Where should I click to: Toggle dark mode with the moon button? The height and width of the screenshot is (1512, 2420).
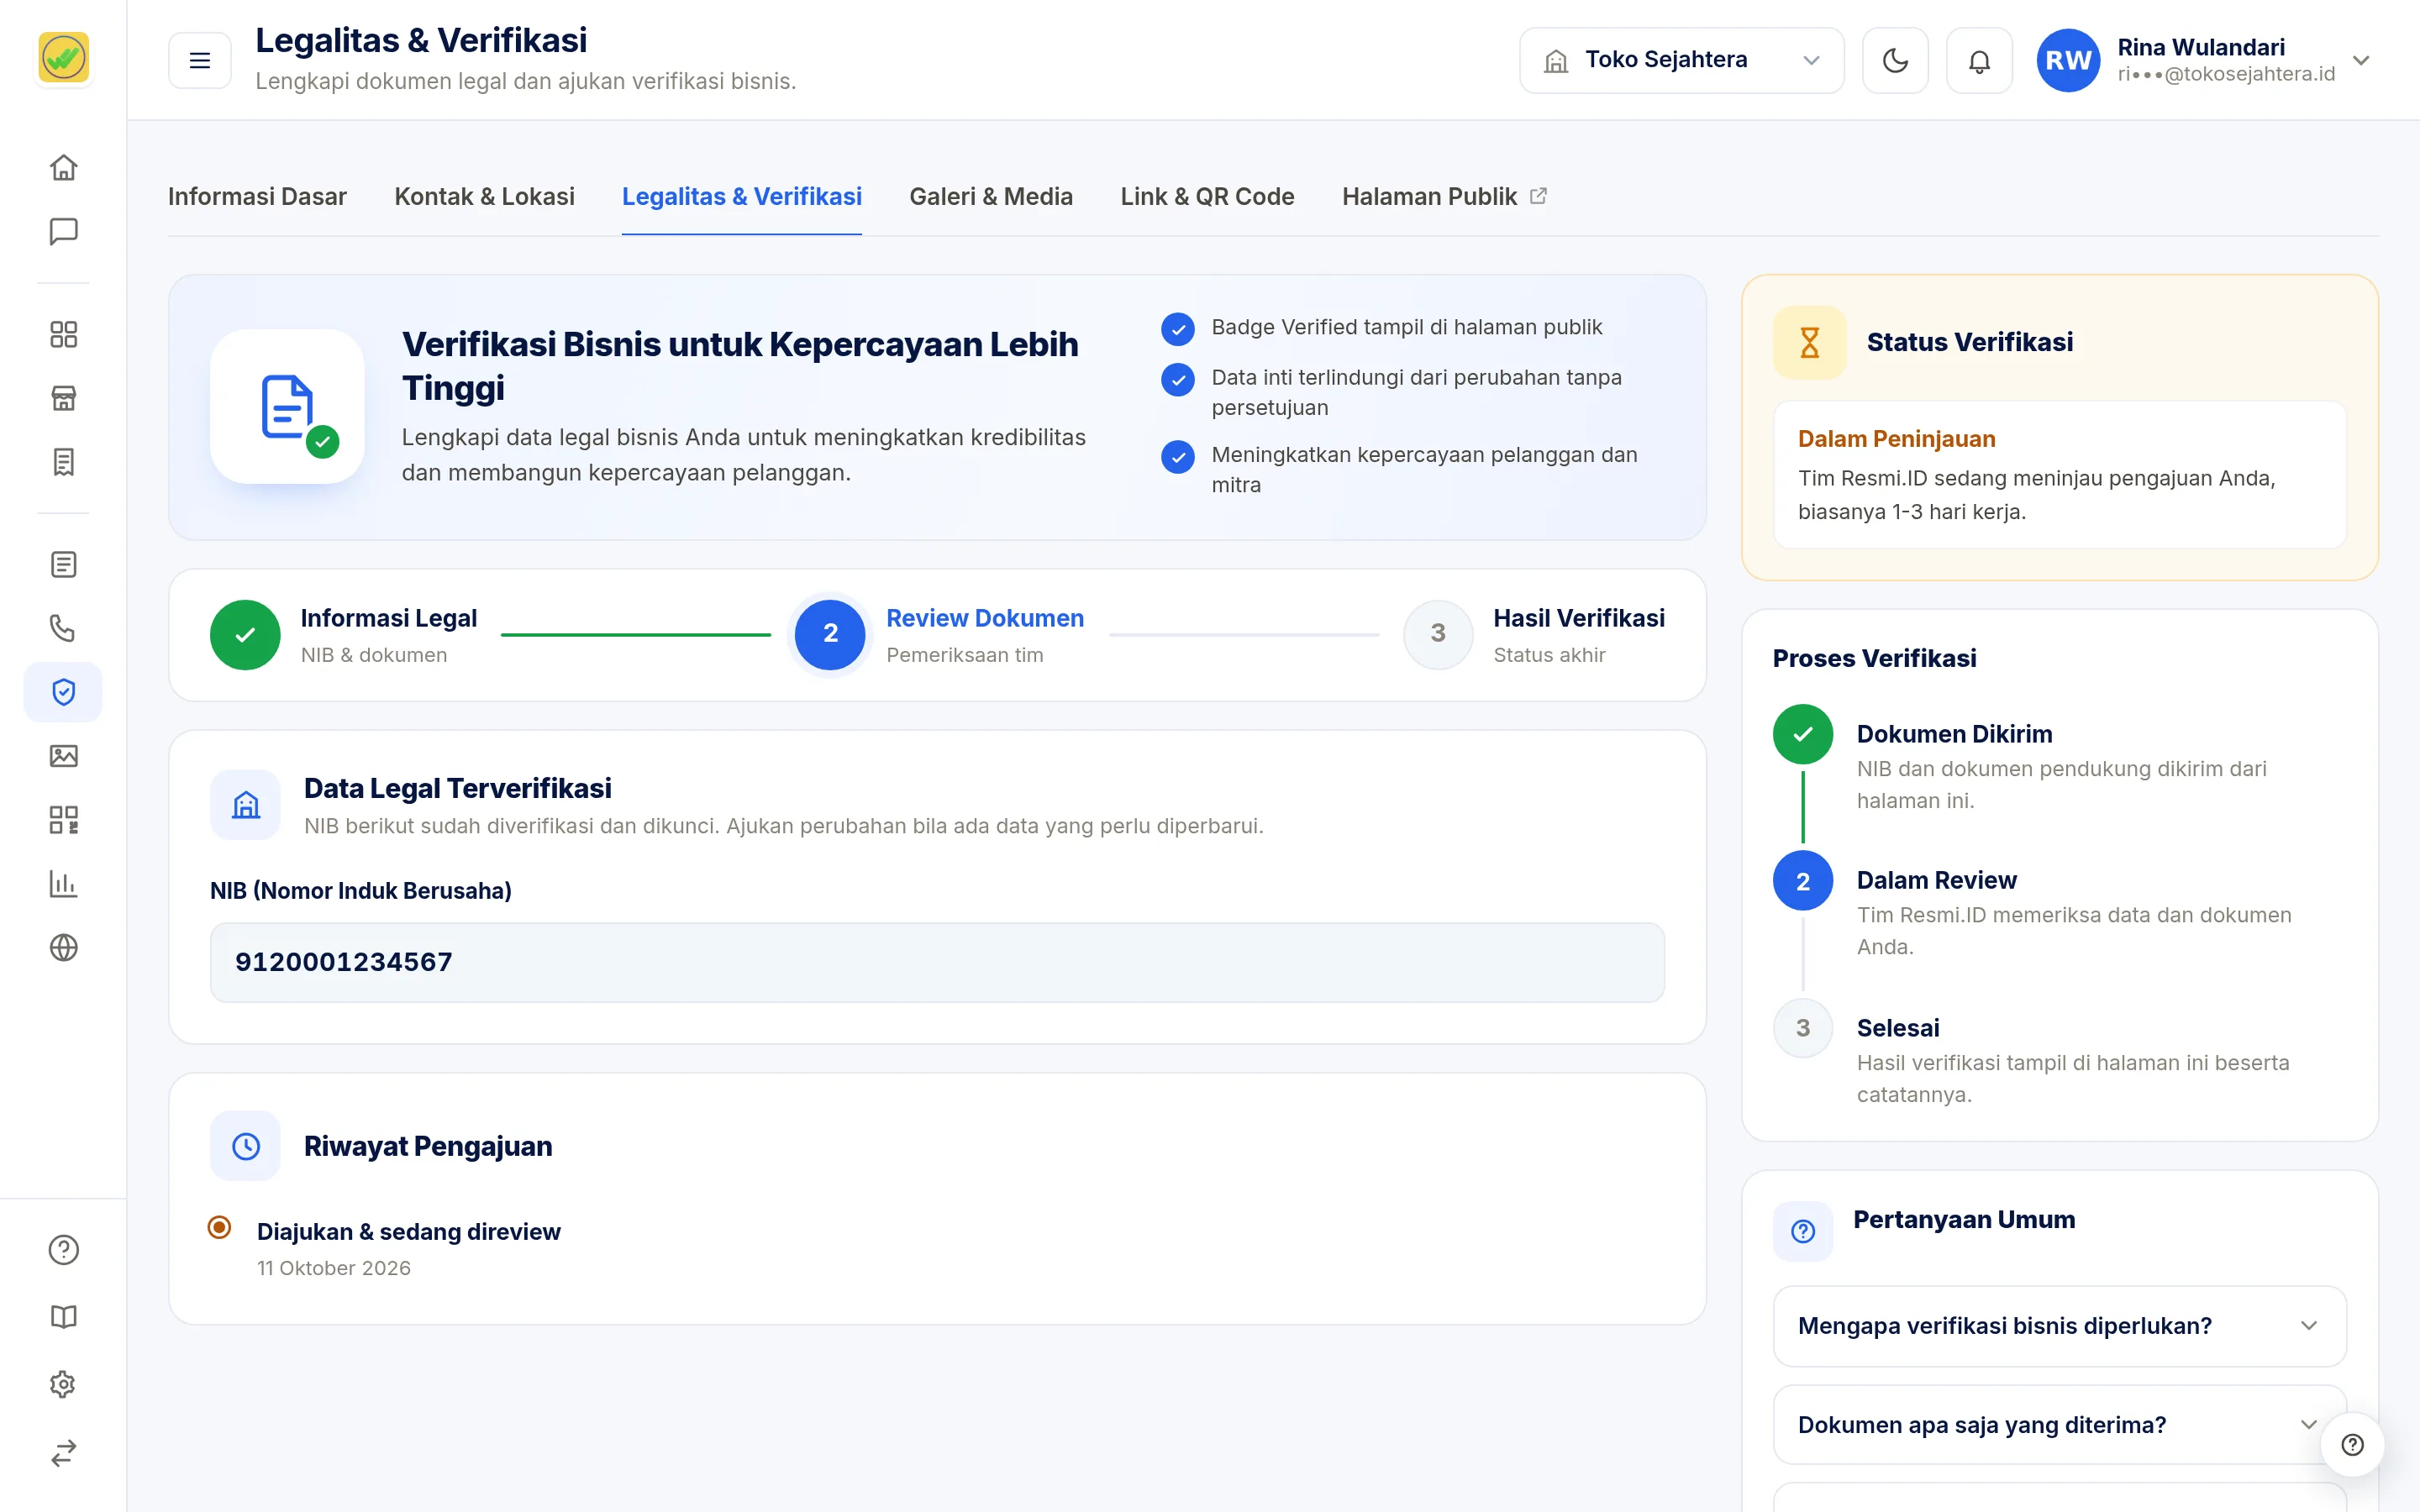(1895, 61)
